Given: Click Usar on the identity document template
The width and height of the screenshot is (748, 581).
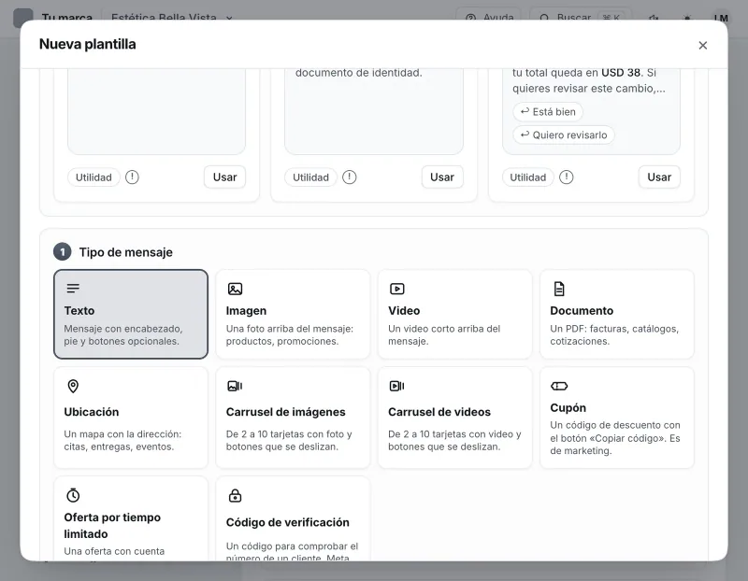Looking at the screenshot, I should (x=442, y=177).
